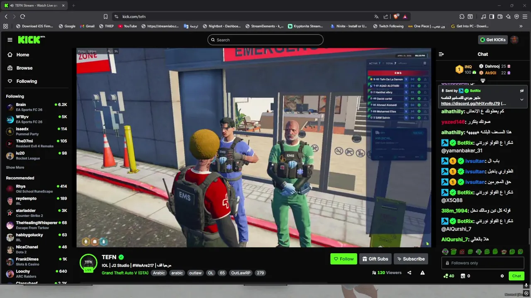Screen dimensions: 531x298
Task: Open a new browser tab
Action: [x=73, y=5]
